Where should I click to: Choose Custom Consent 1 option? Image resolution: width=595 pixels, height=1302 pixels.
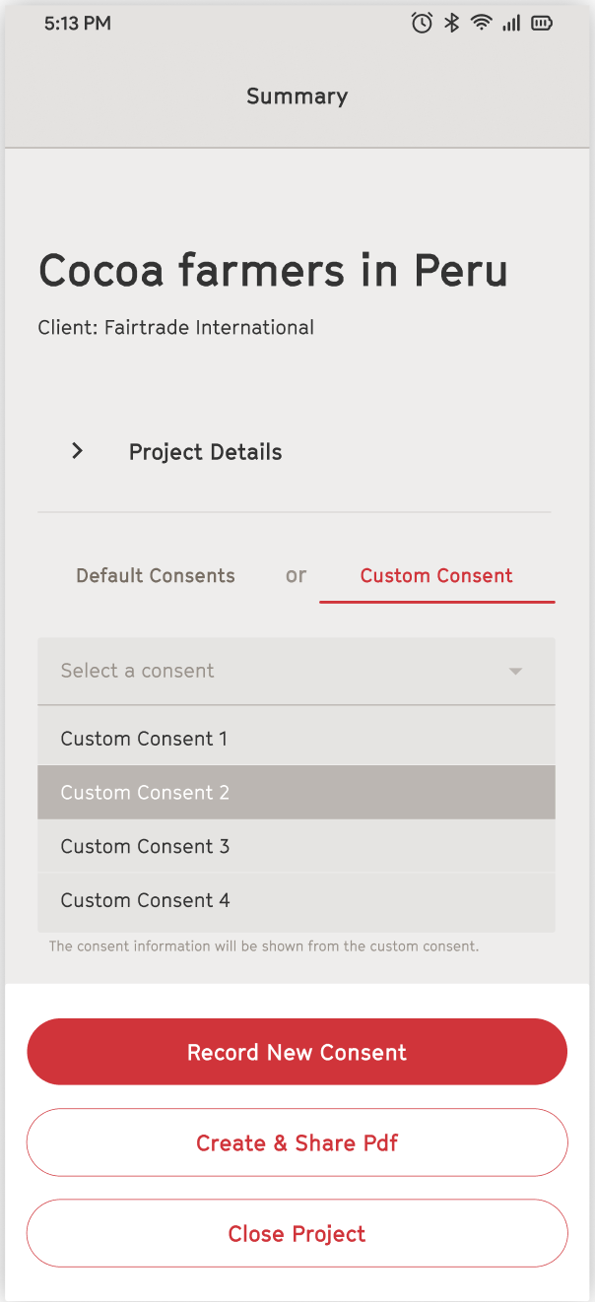pos(297,739)
